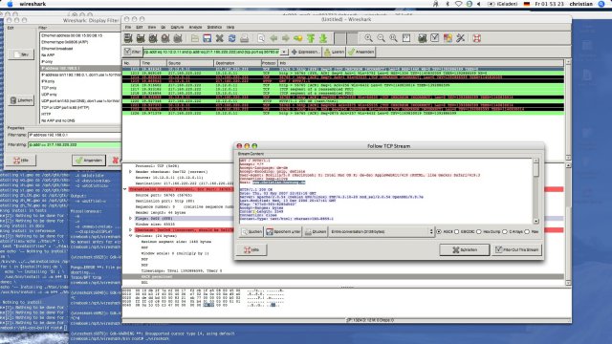The image size is (612, 344).
Task: Click Anwenden button in Display Filter window
Action: click(x=89, y=161)
